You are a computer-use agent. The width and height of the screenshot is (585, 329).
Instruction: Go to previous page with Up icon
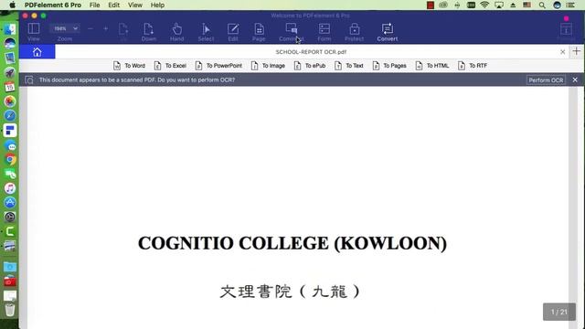[123, 32]
